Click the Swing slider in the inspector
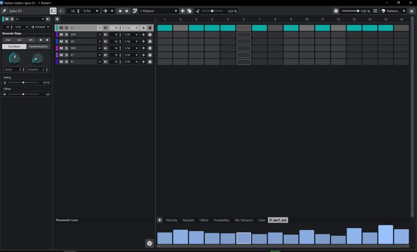This screenshot has height=252, width=417. coord(23,83)
